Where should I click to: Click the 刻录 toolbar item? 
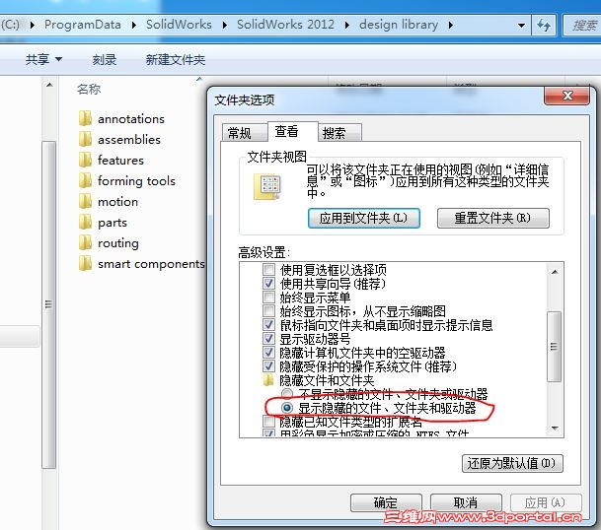pos(105,60)
